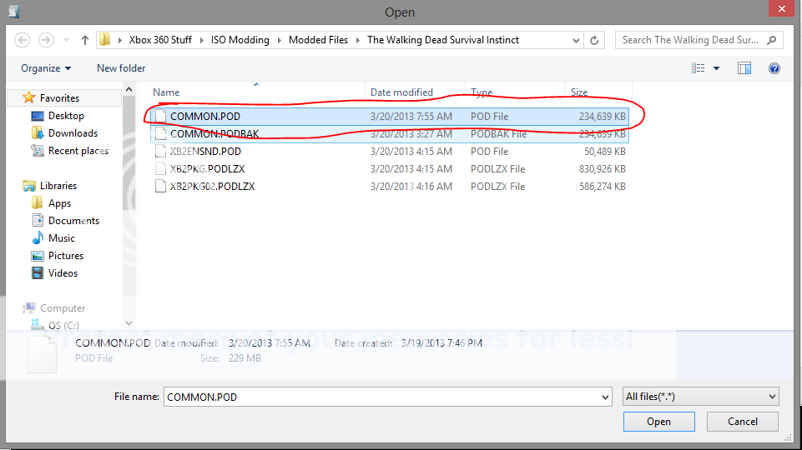Click the change view icon
Image resolution: width=802 pixels, height=450 pixels.
(698, 68)
